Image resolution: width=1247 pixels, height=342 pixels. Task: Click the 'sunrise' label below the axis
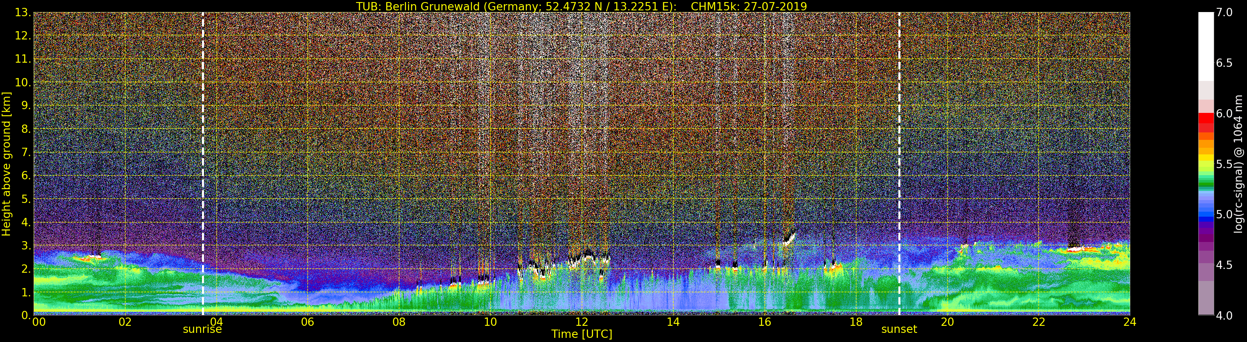(x=202, y=330)
